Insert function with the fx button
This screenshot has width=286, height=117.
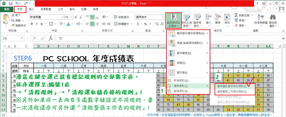click(x=51, y=38)
